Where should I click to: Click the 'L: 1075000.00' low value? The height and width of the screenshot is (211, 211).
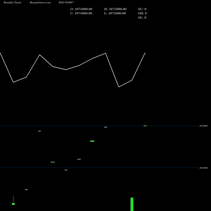coord(115,14)
